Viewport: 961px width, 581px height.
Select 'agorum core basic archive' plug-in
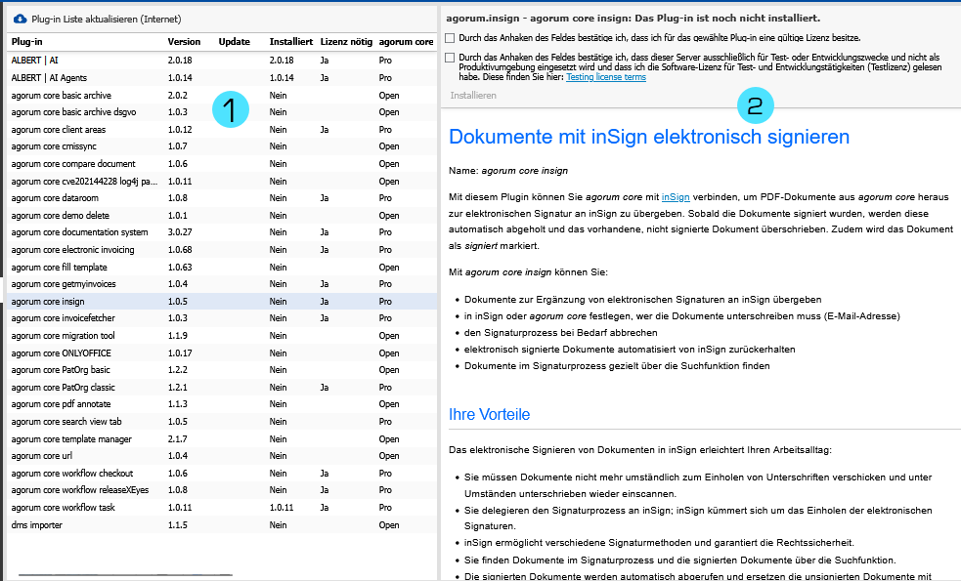coord(222,95)
